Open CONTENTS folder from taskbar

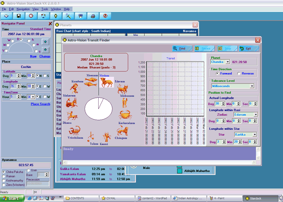(x=81, y=198)
